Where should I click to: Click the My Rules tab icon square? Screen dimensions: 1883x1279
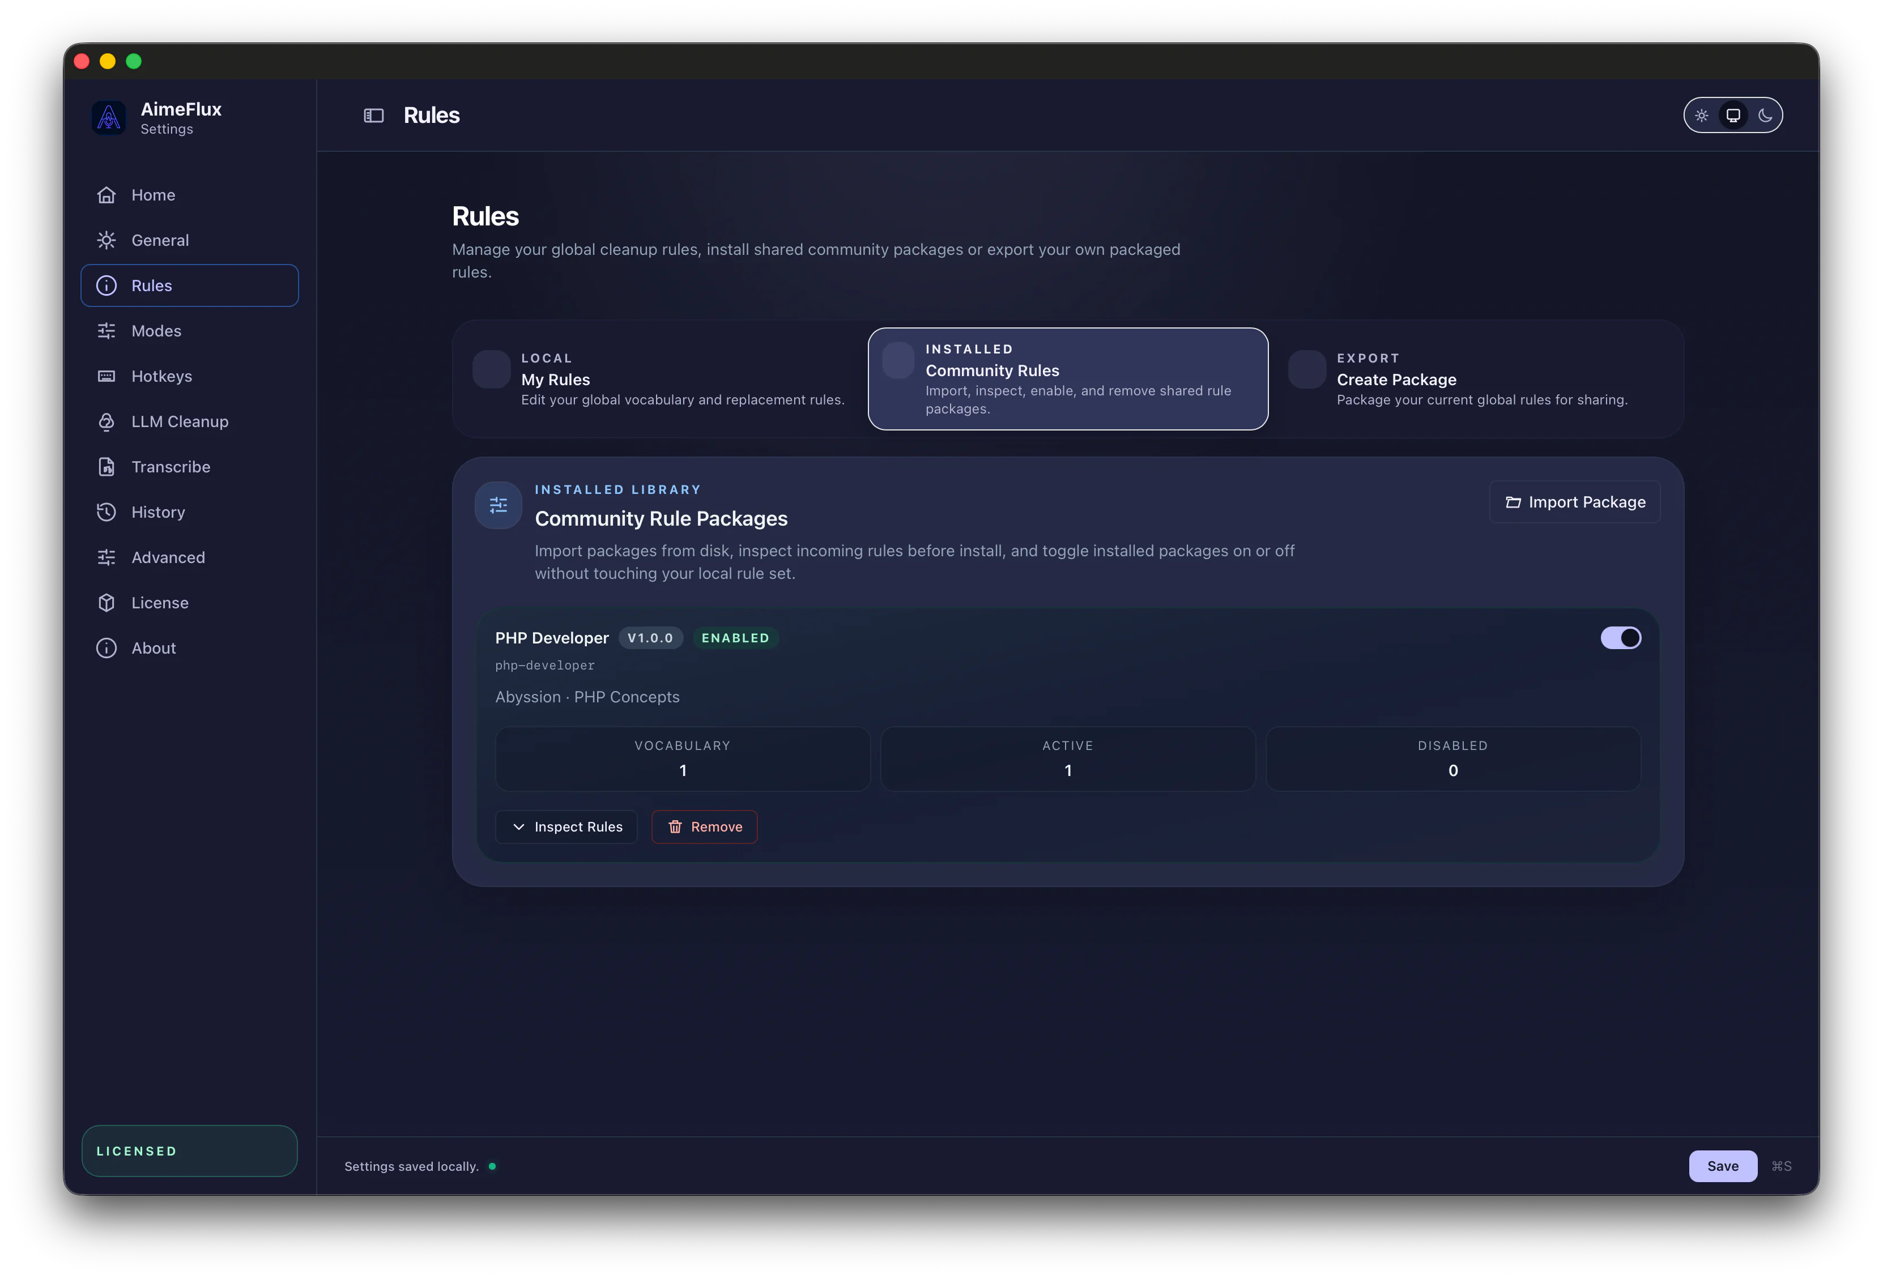coord(491,369)
